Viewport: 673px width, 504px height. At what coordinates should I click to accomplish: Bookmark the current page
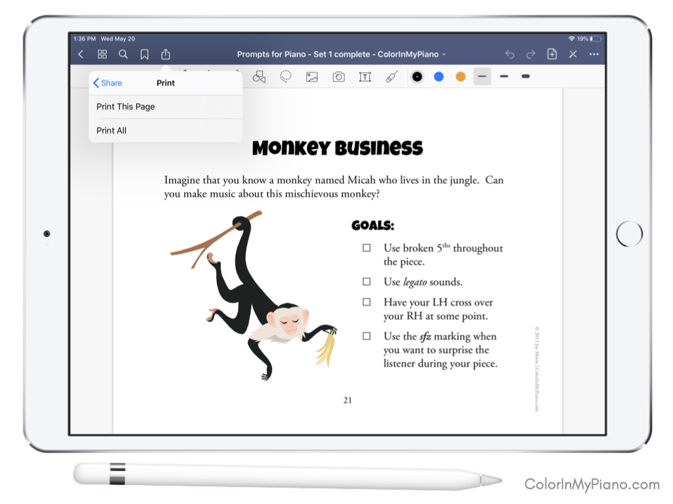point(145,54)
